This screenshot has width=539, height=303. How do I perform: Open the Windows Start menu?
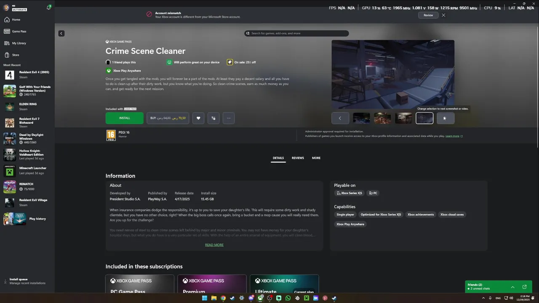[x=205, y=298]
